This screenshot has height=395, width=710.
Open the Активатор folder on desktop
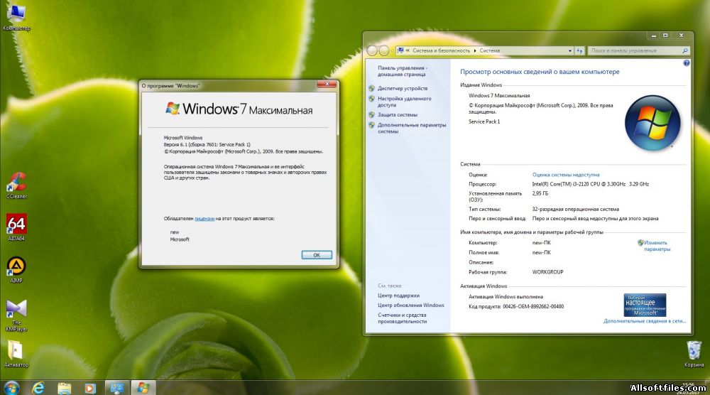click(16, 353)
